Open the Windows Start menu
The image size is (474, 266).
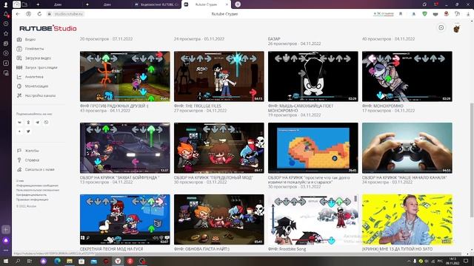point(5,261)
